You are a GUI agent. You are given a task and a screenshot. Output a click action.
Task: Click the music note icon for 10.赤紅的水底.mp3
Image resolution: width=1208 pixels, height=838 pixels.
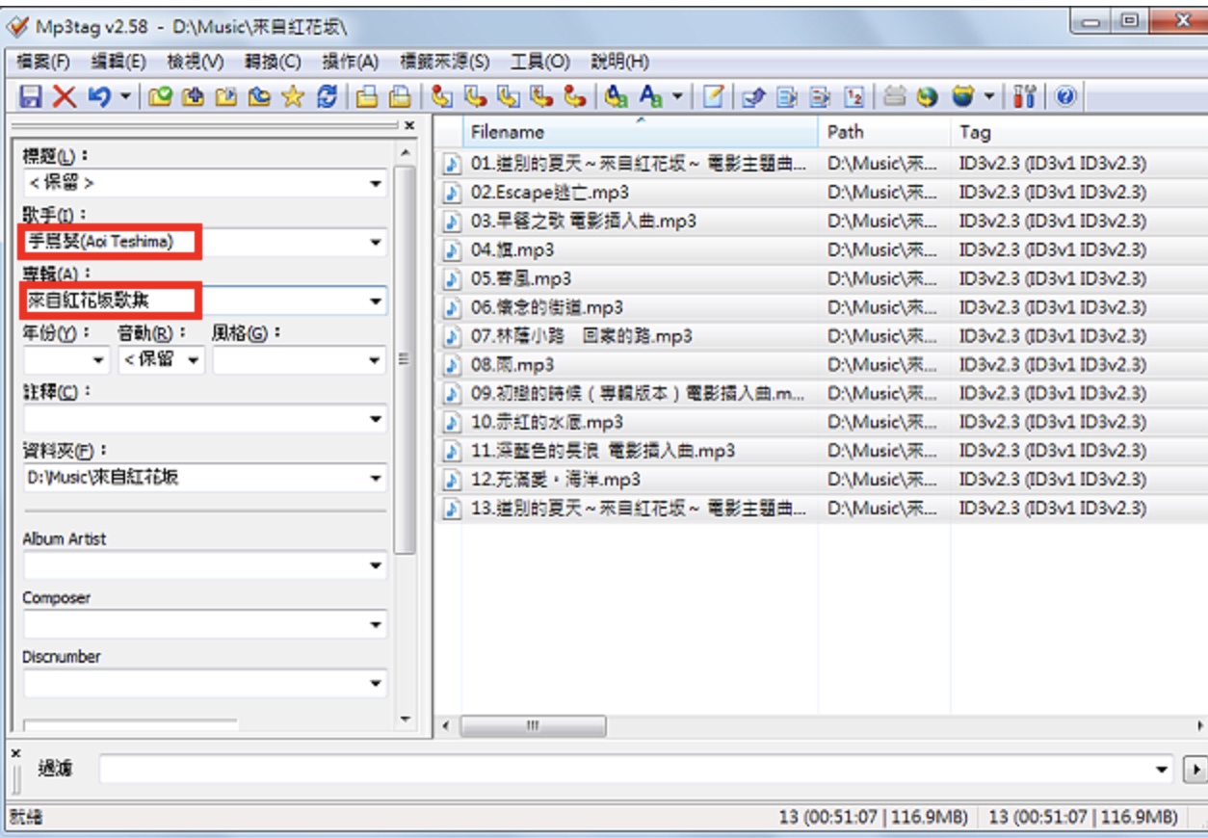click(451, 422)
